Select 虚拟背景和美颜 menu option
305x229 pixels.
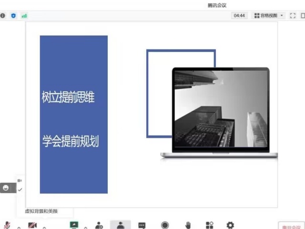[x=41, y=211]
